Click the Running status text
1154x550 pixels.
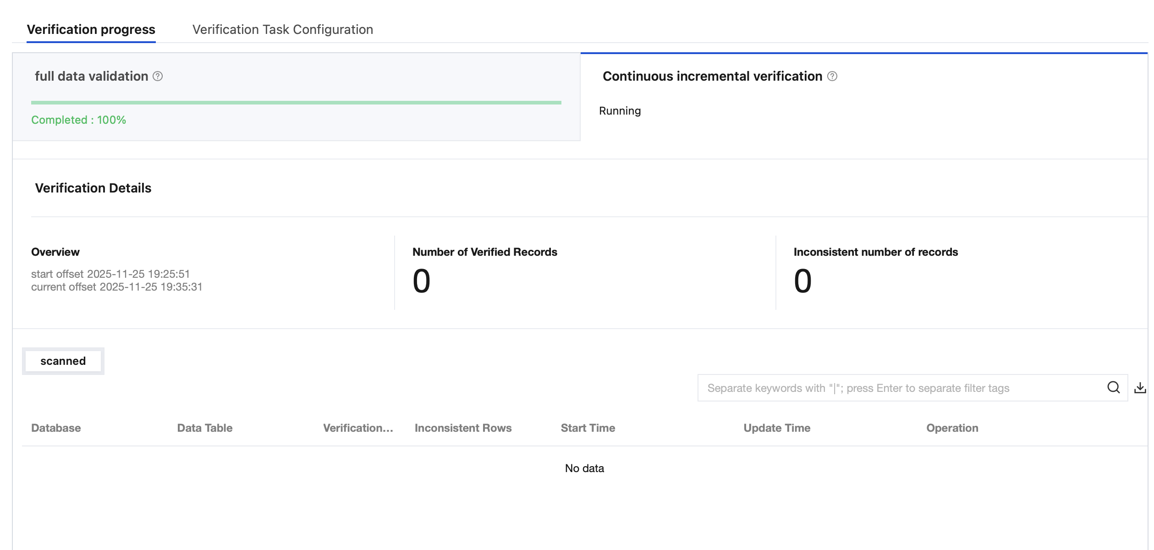point(620,111)
